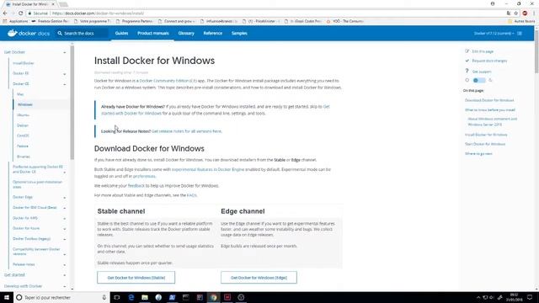This screenshot has width=539, height=303.
Task: Open Task View from the taskbar
Action: 117,297
